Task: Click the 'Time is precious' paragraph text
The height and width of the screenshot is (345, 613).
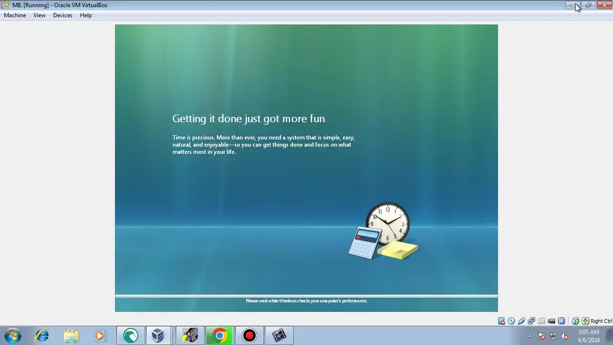Action: 263,145
